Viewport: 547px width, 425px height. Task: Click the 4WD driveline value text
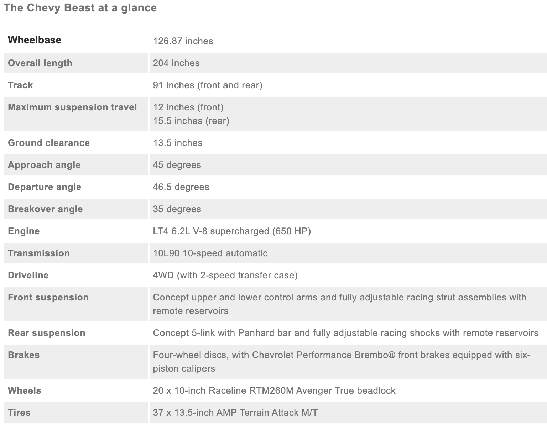(x=225, y=275)
